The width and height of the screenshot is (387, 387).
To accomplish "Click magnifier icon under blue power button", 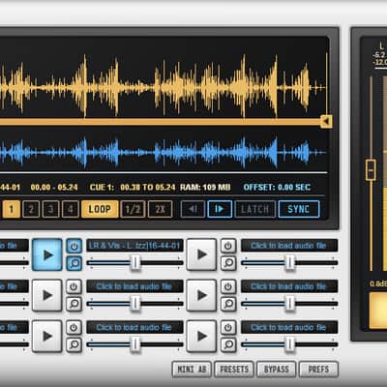I will tap(74, 263).
